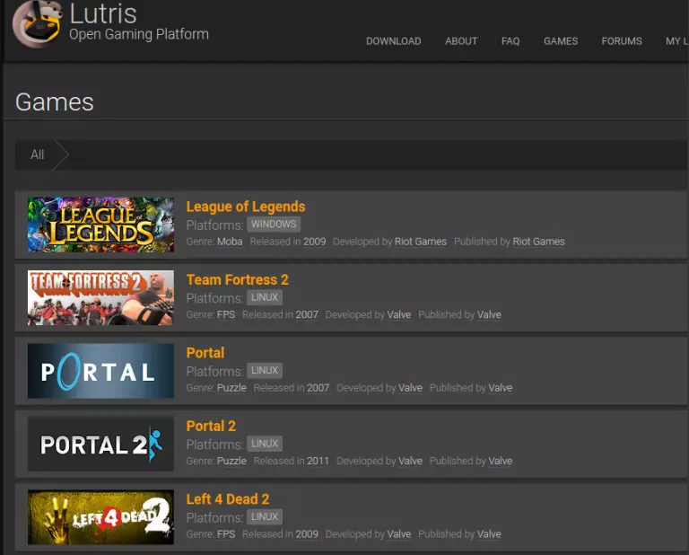
Task: Open the Team Fortress 2 title link
Action: tap(237, 279)
